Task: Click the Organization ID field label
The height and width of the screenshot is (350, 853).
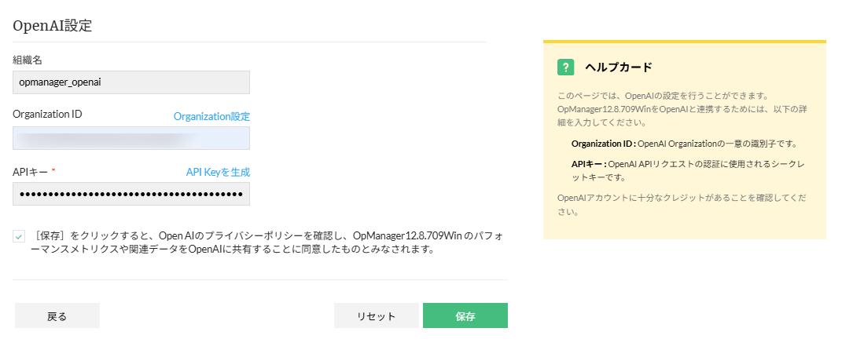Action: tap(47, 114)
